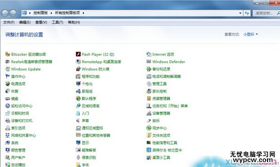
Task: Click the Forward navigation button
Action: 13,13
